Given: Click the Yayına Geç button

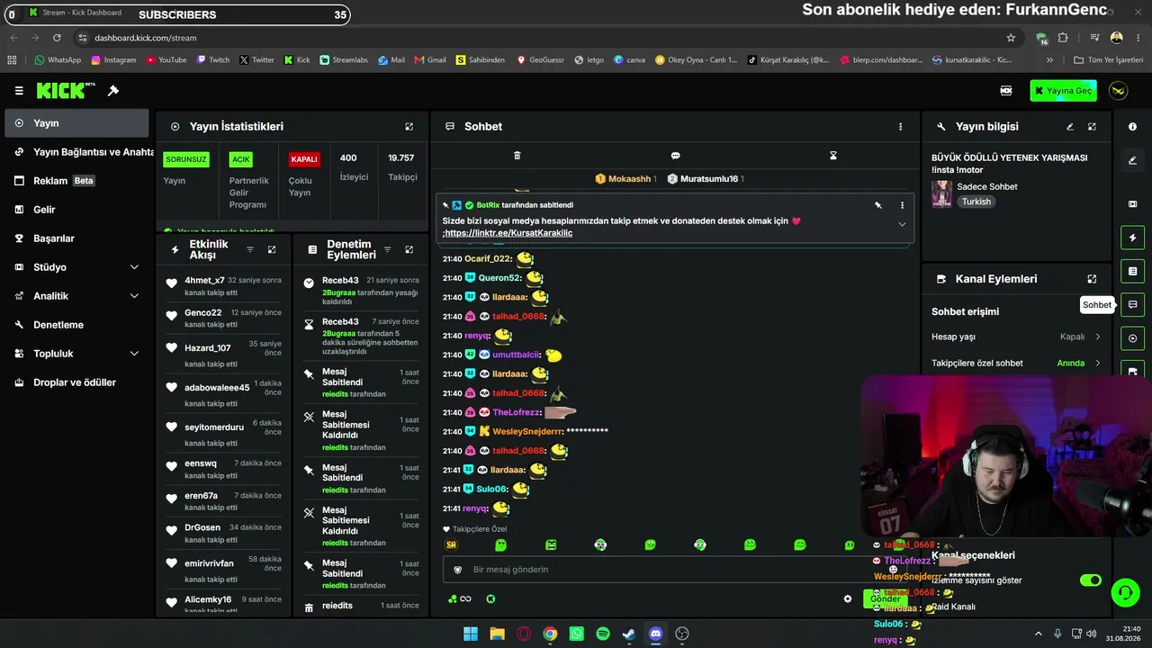Looking at the screenshot, I should click(1063, 91).
